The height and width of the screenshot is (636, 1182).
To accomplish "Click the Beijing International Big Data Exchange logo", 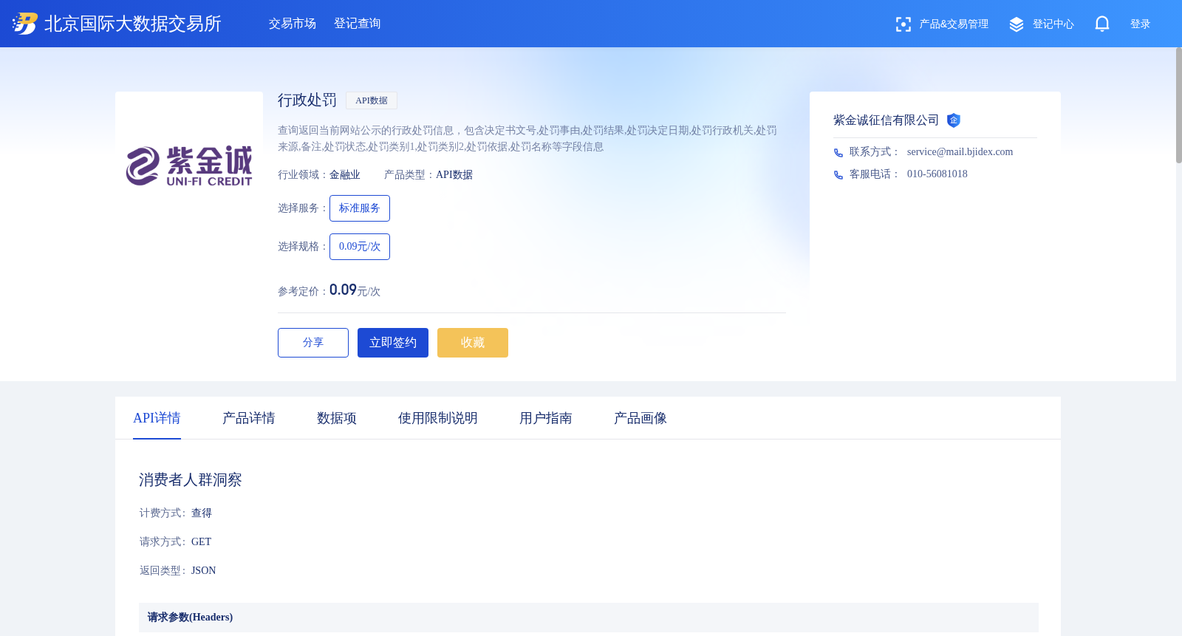I will tap(117, 24).
